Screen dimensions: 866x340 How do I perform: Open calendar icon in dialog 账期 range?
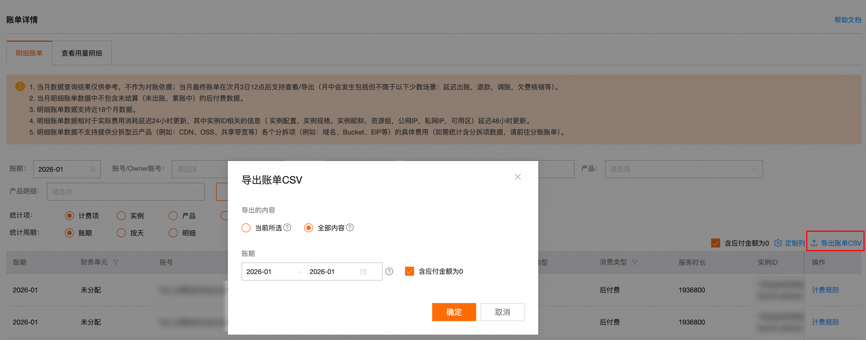click(363, 271)
